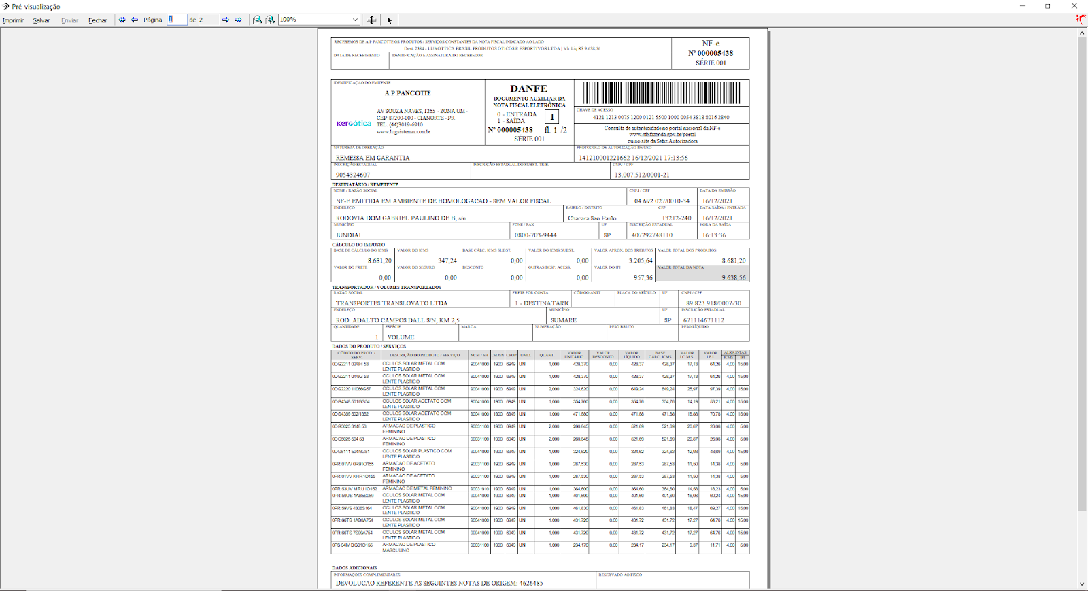
Task: Click the current page number field
Action: tap(177, 20)
